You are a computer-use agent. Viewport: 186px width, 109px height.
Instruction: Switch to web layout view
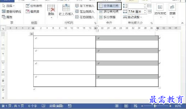(x=135, y=106)
